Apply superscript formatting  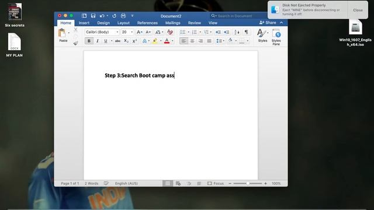point(134,41)
